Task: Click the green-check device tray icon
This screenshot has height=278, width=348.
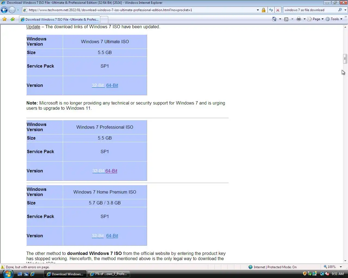Action: 310,274
